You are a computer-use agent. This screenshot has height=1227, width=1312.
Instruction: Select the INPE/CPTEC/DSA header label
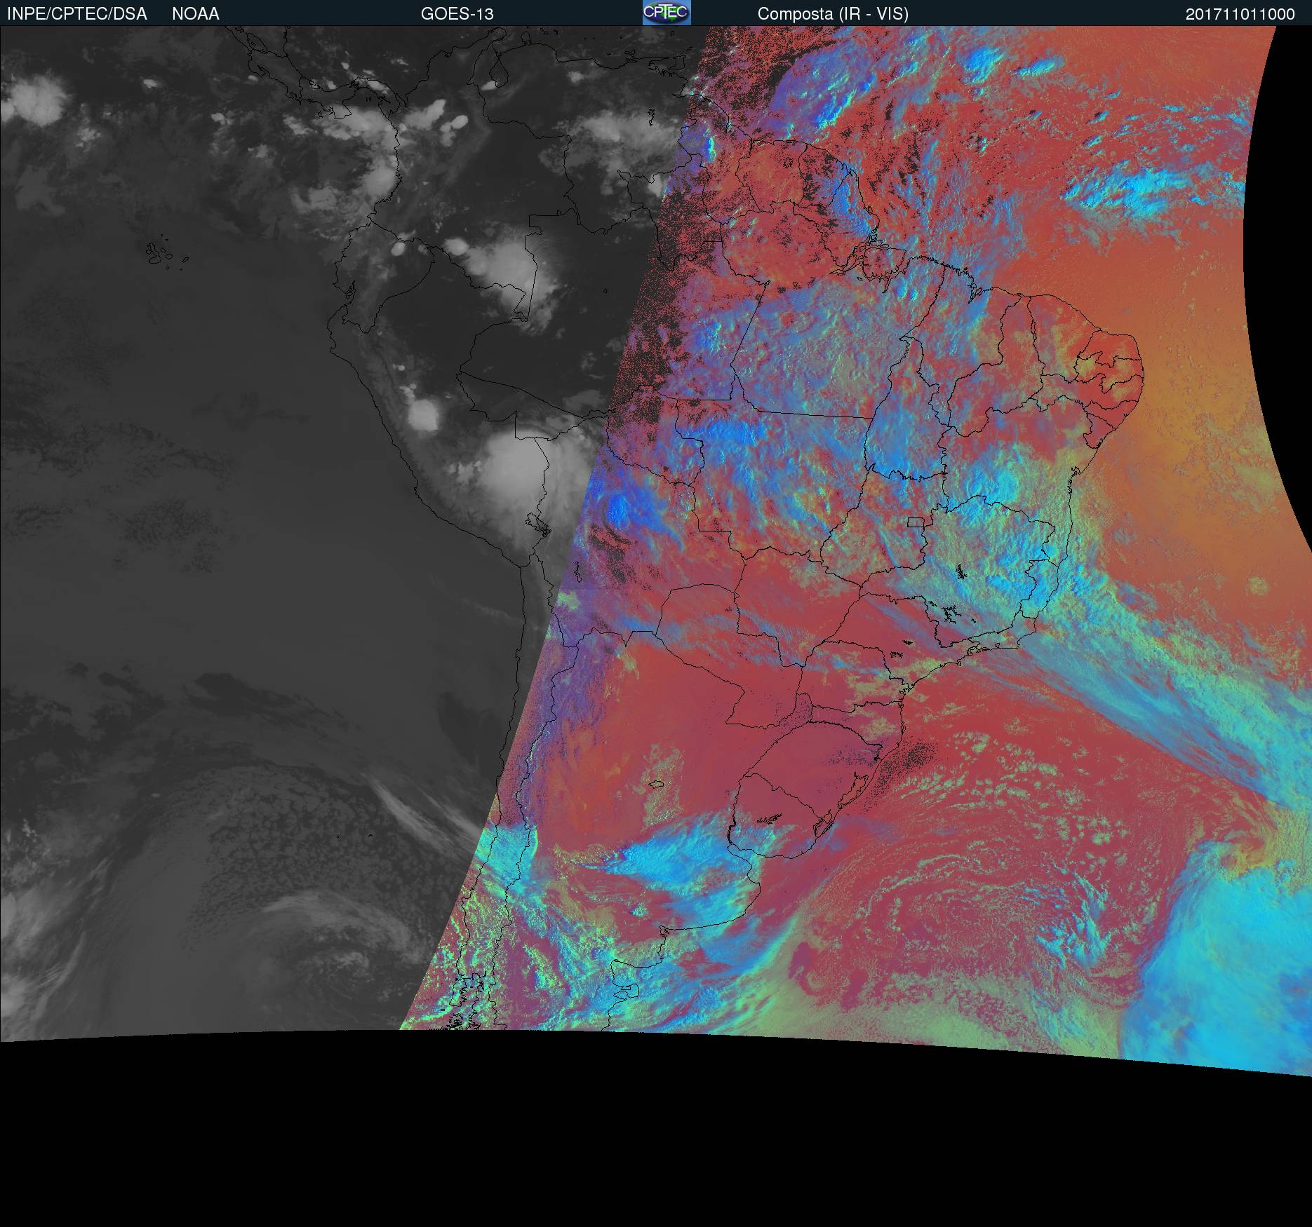(x=76, y=14)
